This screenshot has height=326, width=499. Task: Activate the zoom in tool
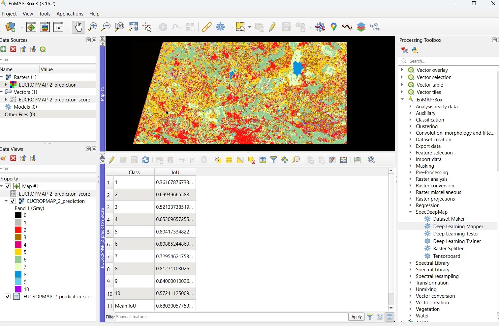pos(92,27)
